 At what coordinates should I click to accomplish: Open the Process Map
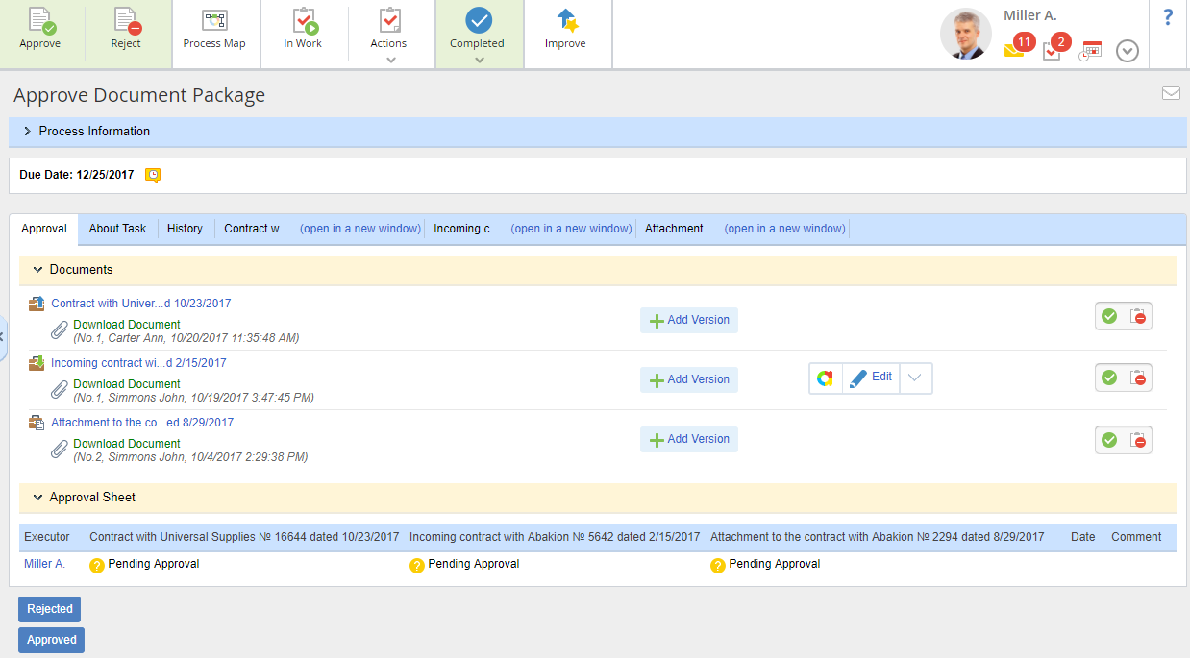click(214, 29)
